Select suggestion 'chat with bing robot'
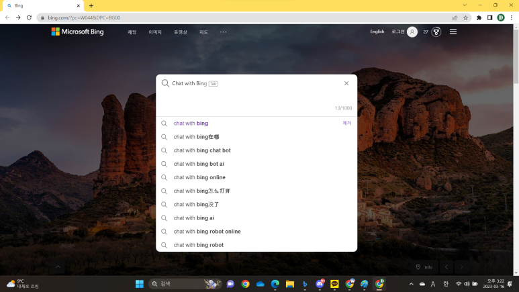519x292 pixels. (x=256, y=245)
